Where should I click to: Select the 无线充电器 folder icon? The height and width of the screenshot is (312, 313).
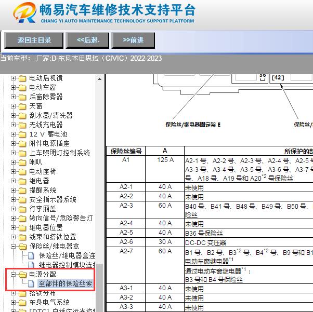[x=22, y=125]
